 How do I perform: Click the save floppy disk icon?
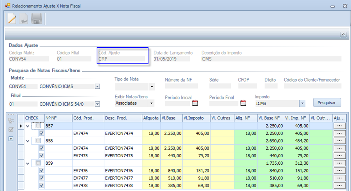36,19
